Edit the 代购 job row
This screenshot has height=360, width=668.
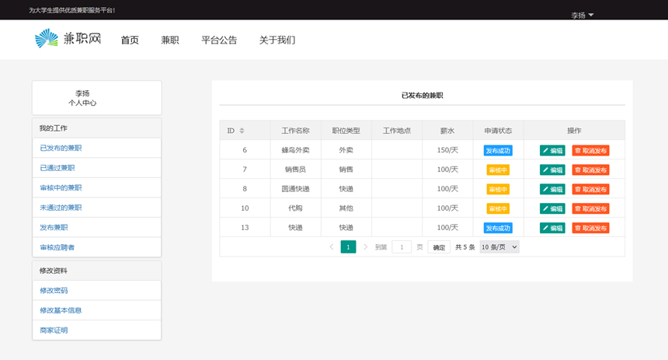(552, 208)
